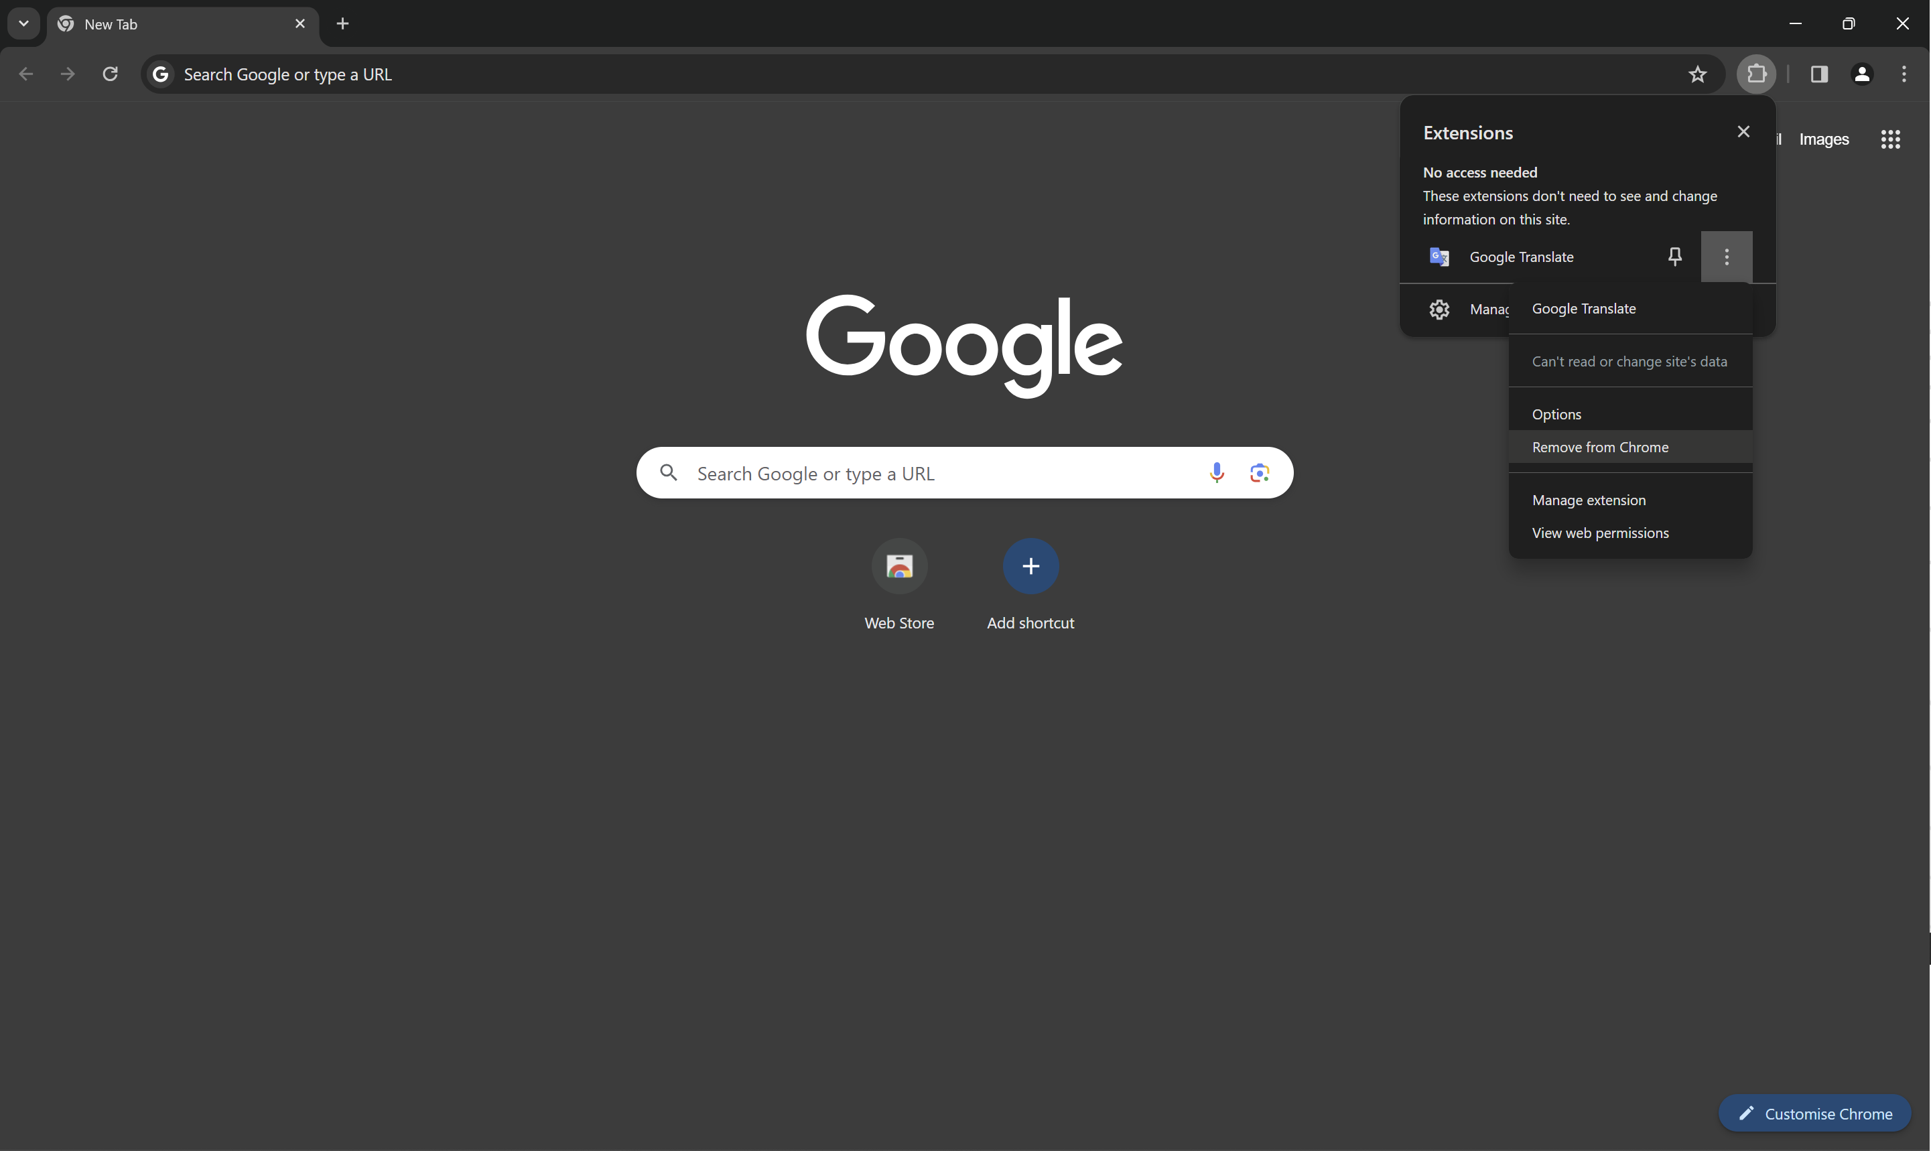The height and width of the screenshot is (1151, 1931).
Task: Open the Web Store shortcut
Action: click(x=900, y=586)
